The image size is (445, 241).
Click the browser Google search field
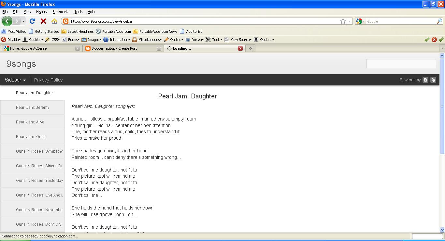click(x=401, y=21)
